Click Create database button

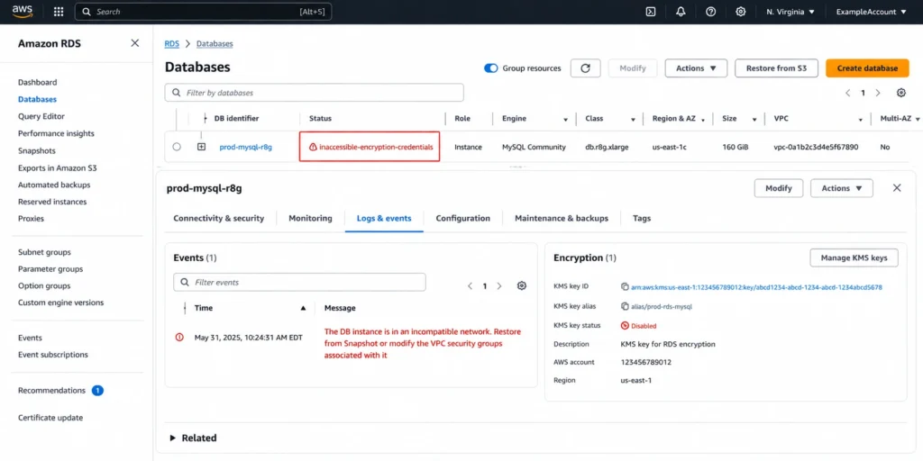(x=868, y=68)
